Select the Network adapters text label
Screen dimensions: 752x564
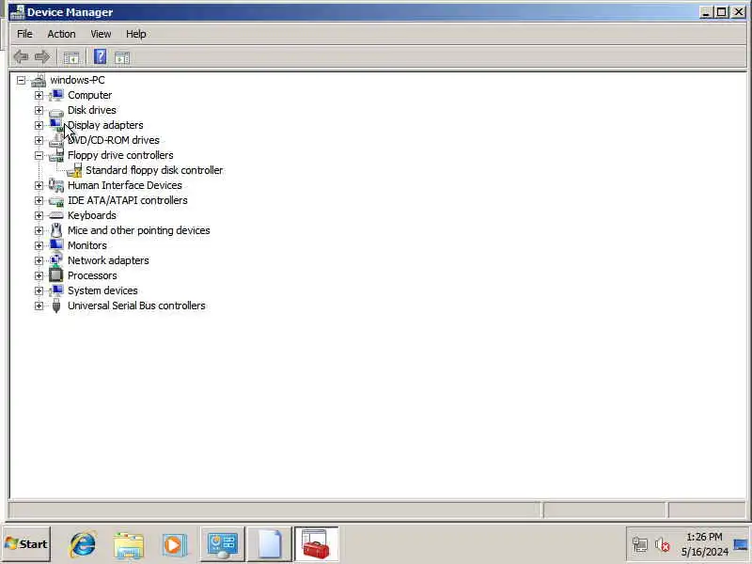[108, 260]
